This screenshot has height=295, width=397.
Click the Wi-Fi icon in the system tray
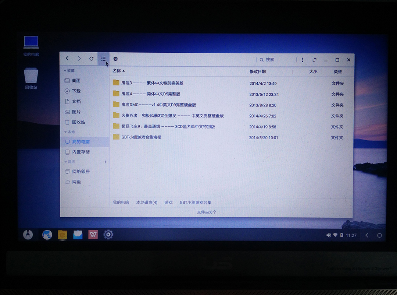tap(335, 235)
